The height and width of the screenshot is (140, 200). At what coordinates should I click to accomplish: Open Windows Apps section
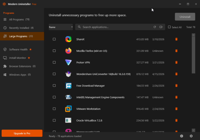[x=22, y=75]
